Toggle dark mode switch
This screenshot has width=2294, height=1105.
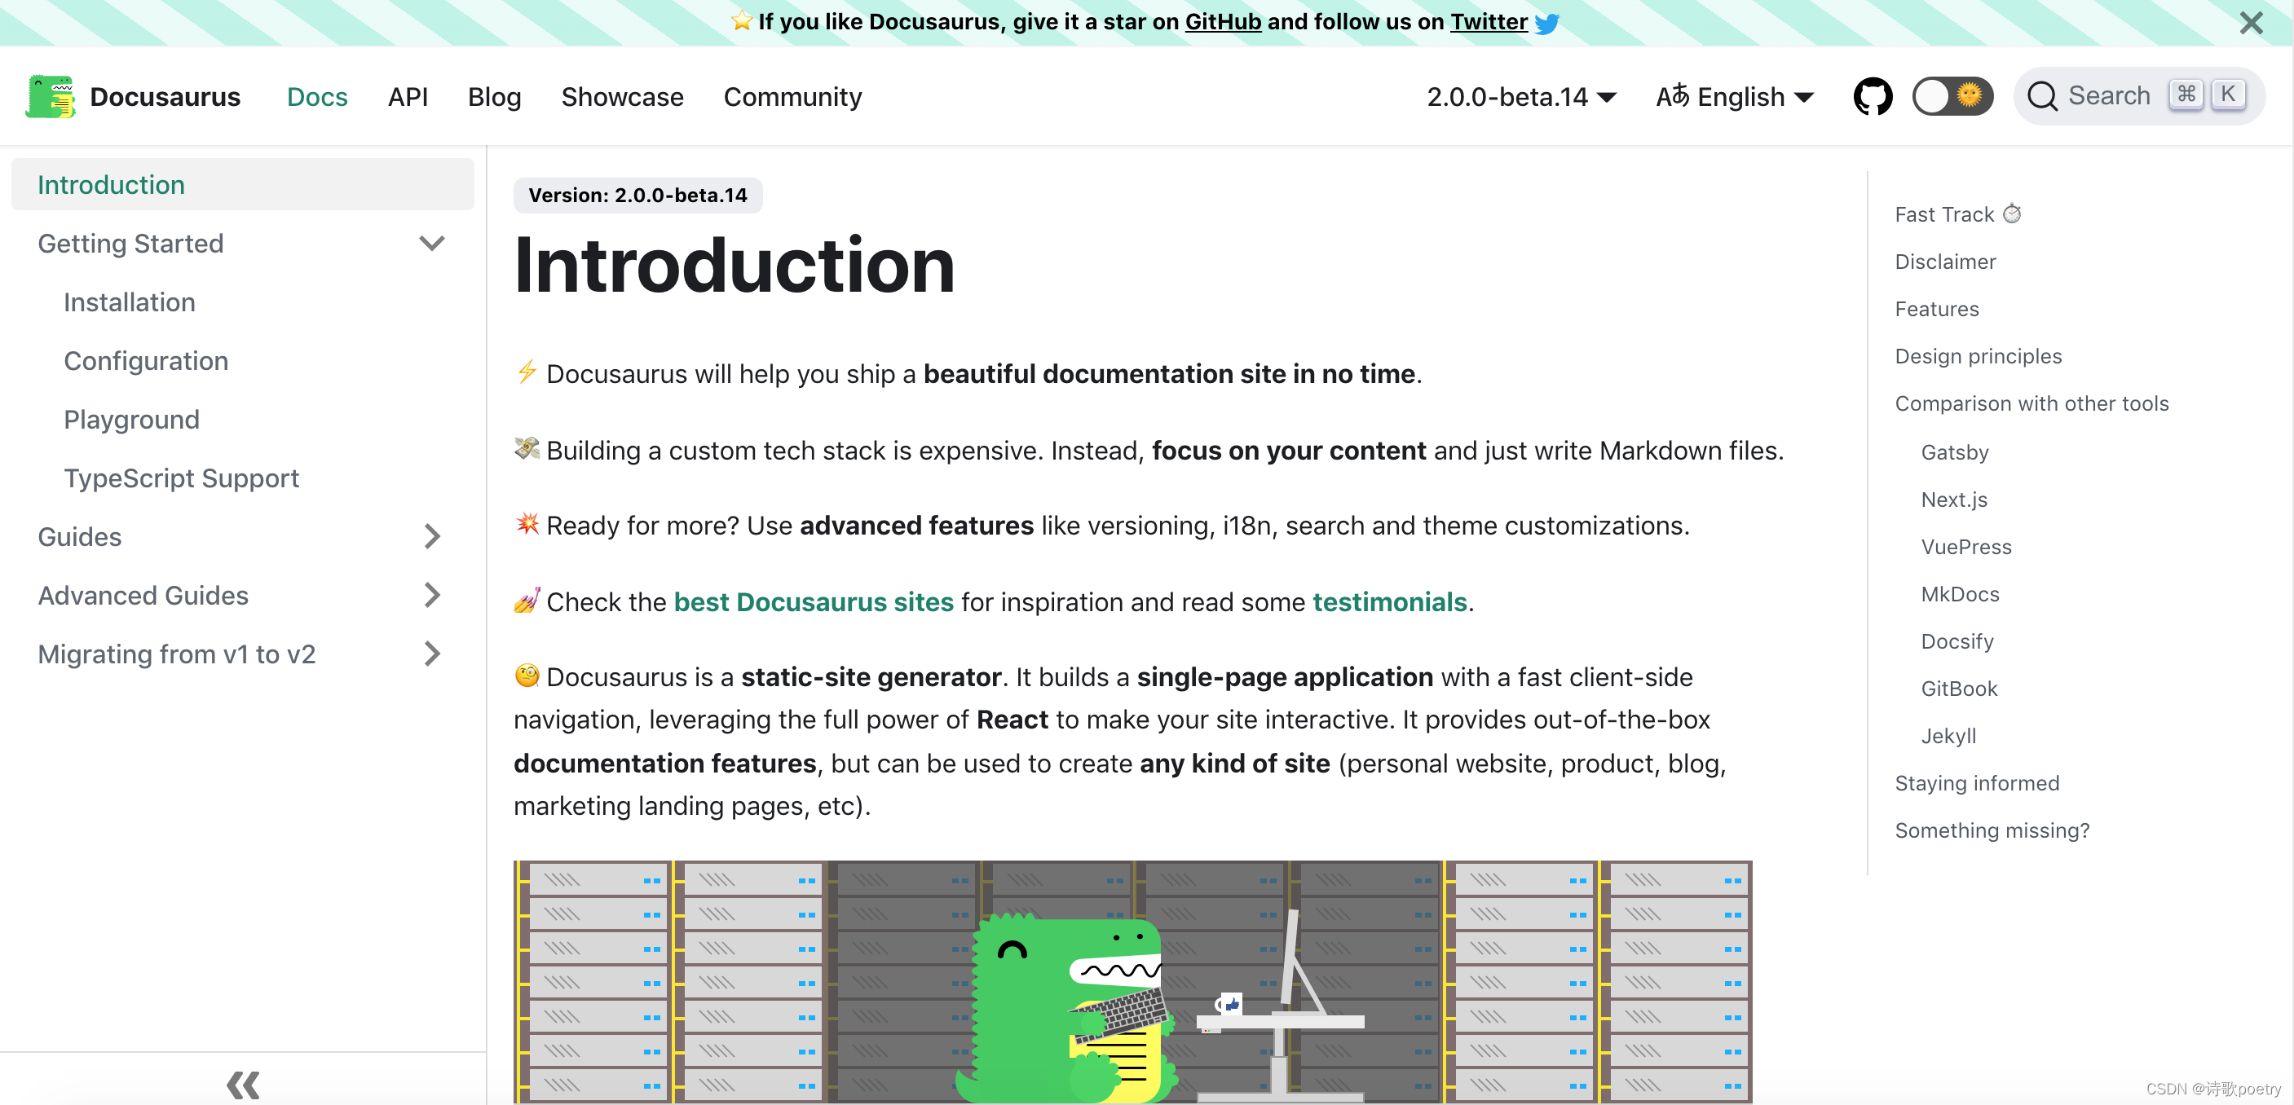coord(1952,96)
